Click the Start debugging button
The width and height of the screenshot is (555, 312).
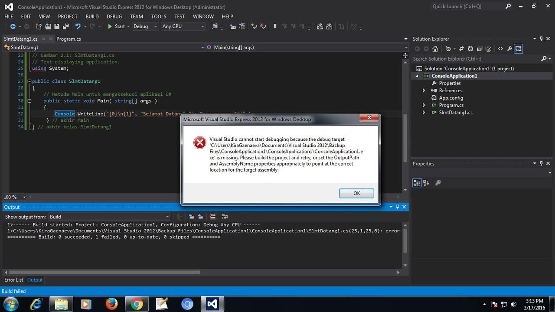pyautogui.click(x=116, y=26)
